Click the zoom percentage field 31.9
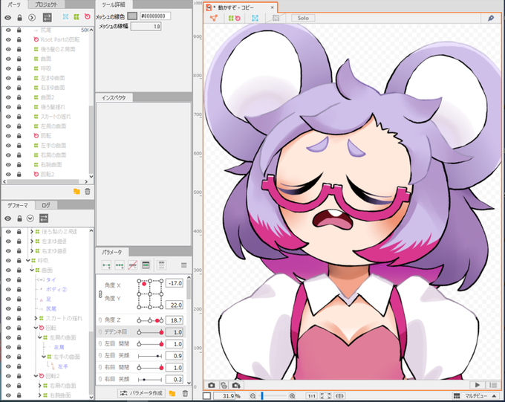 (224, 396)
